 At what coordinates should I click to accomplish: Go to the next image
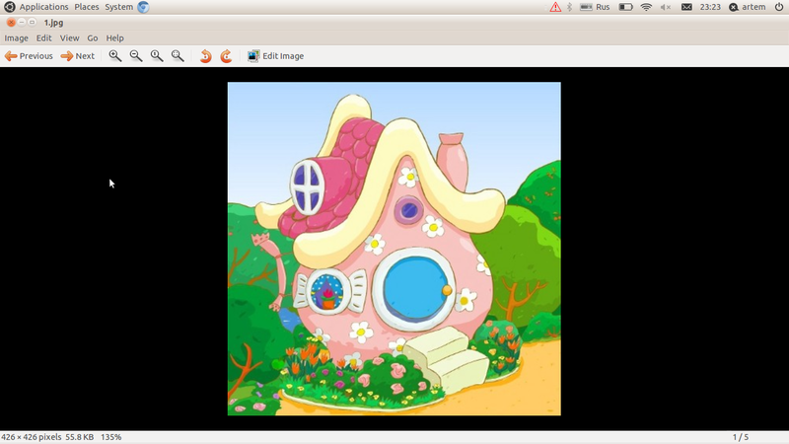tap(78, 56)
